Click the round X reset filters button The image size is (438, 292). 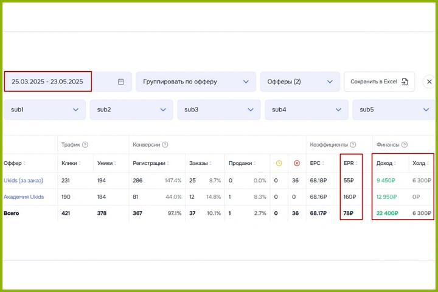pyautogui.click(x=429, y=82)
